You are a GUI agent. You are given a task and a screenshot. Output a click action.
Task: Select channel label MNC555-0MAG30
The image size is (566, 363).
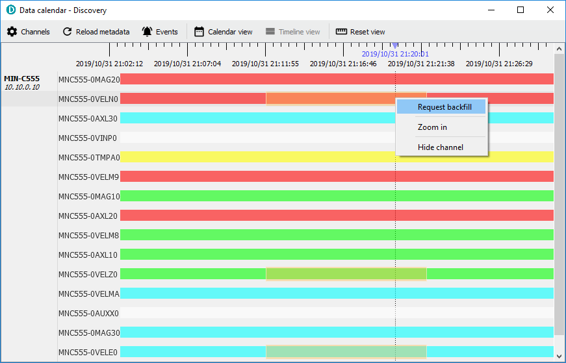click(89, 332)
